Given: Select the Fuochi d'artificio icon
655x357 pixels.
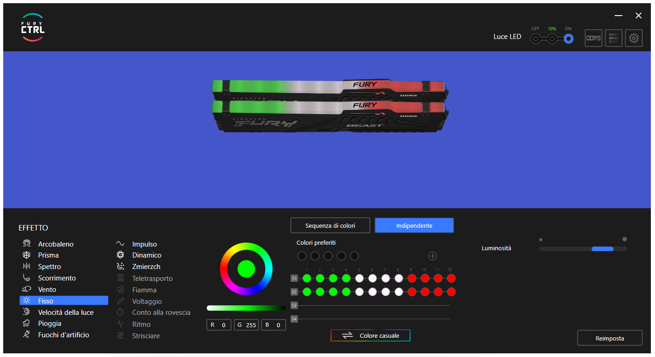Looking at the screenshot, I should [x=27, y=335].
